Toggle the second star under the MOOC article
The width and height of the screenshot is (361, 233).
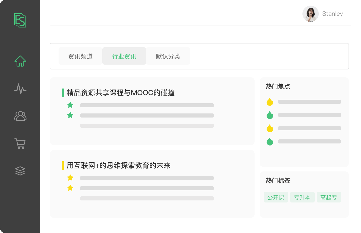coord(70,115)
